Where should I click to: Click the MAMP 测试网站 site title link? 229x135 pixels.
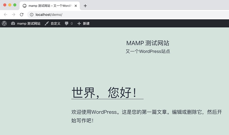[148, 43]
